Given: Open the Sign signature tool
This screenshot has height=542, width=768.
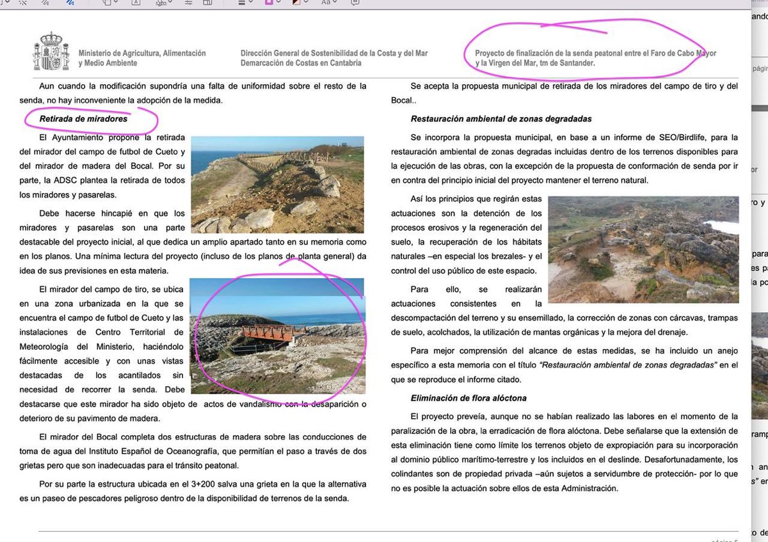Looking at the screenshot, I should [161, 3].
